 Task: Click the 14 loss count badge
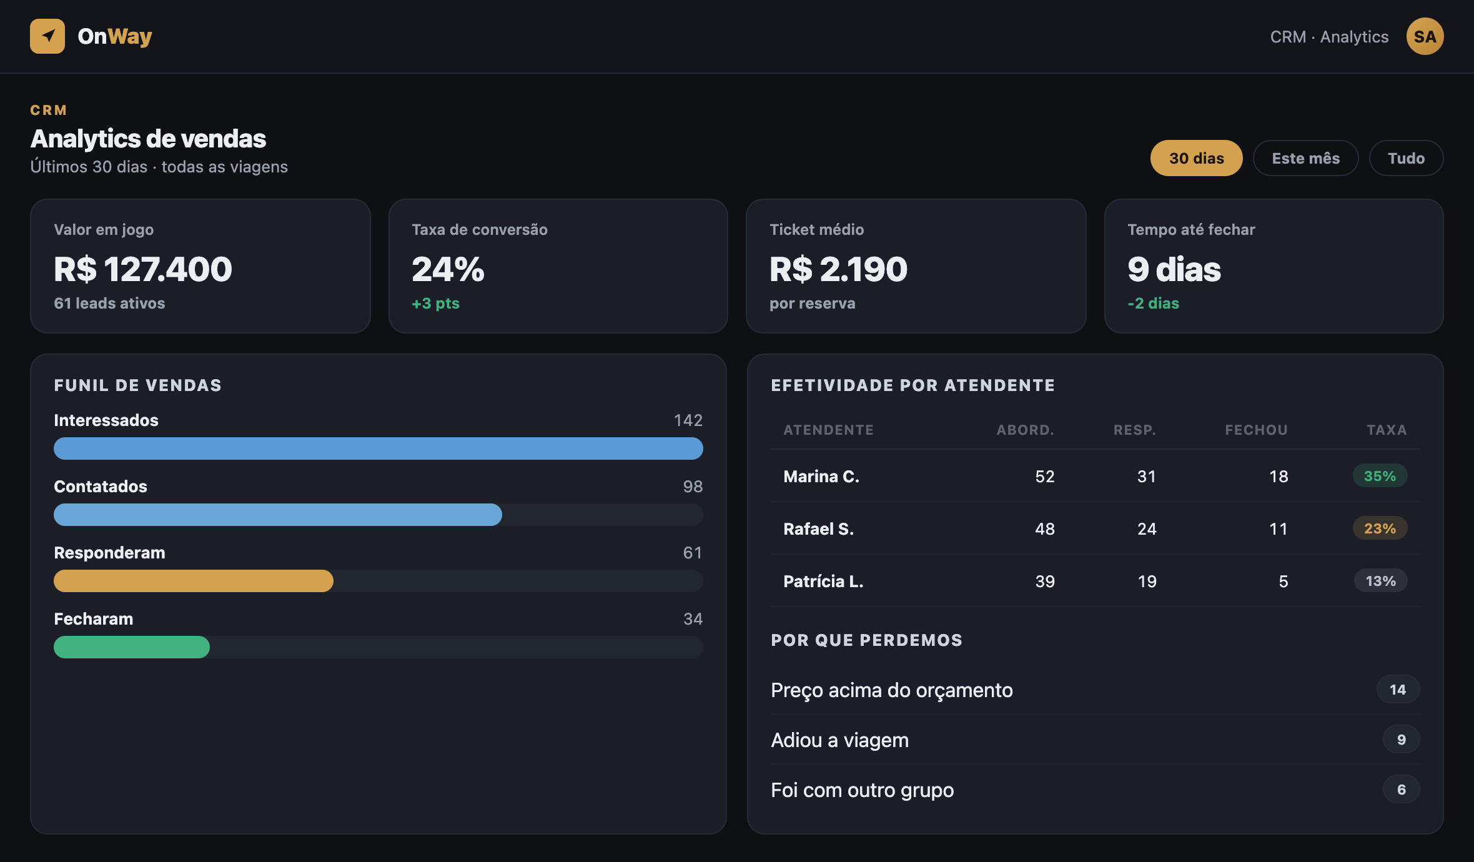[1398, 690]
